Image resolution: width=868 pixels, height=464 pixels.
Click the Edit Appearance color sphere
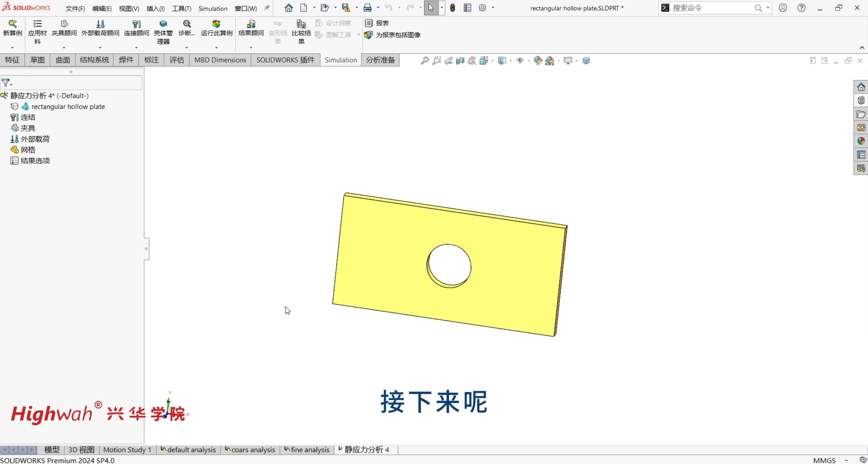[538, 61]
